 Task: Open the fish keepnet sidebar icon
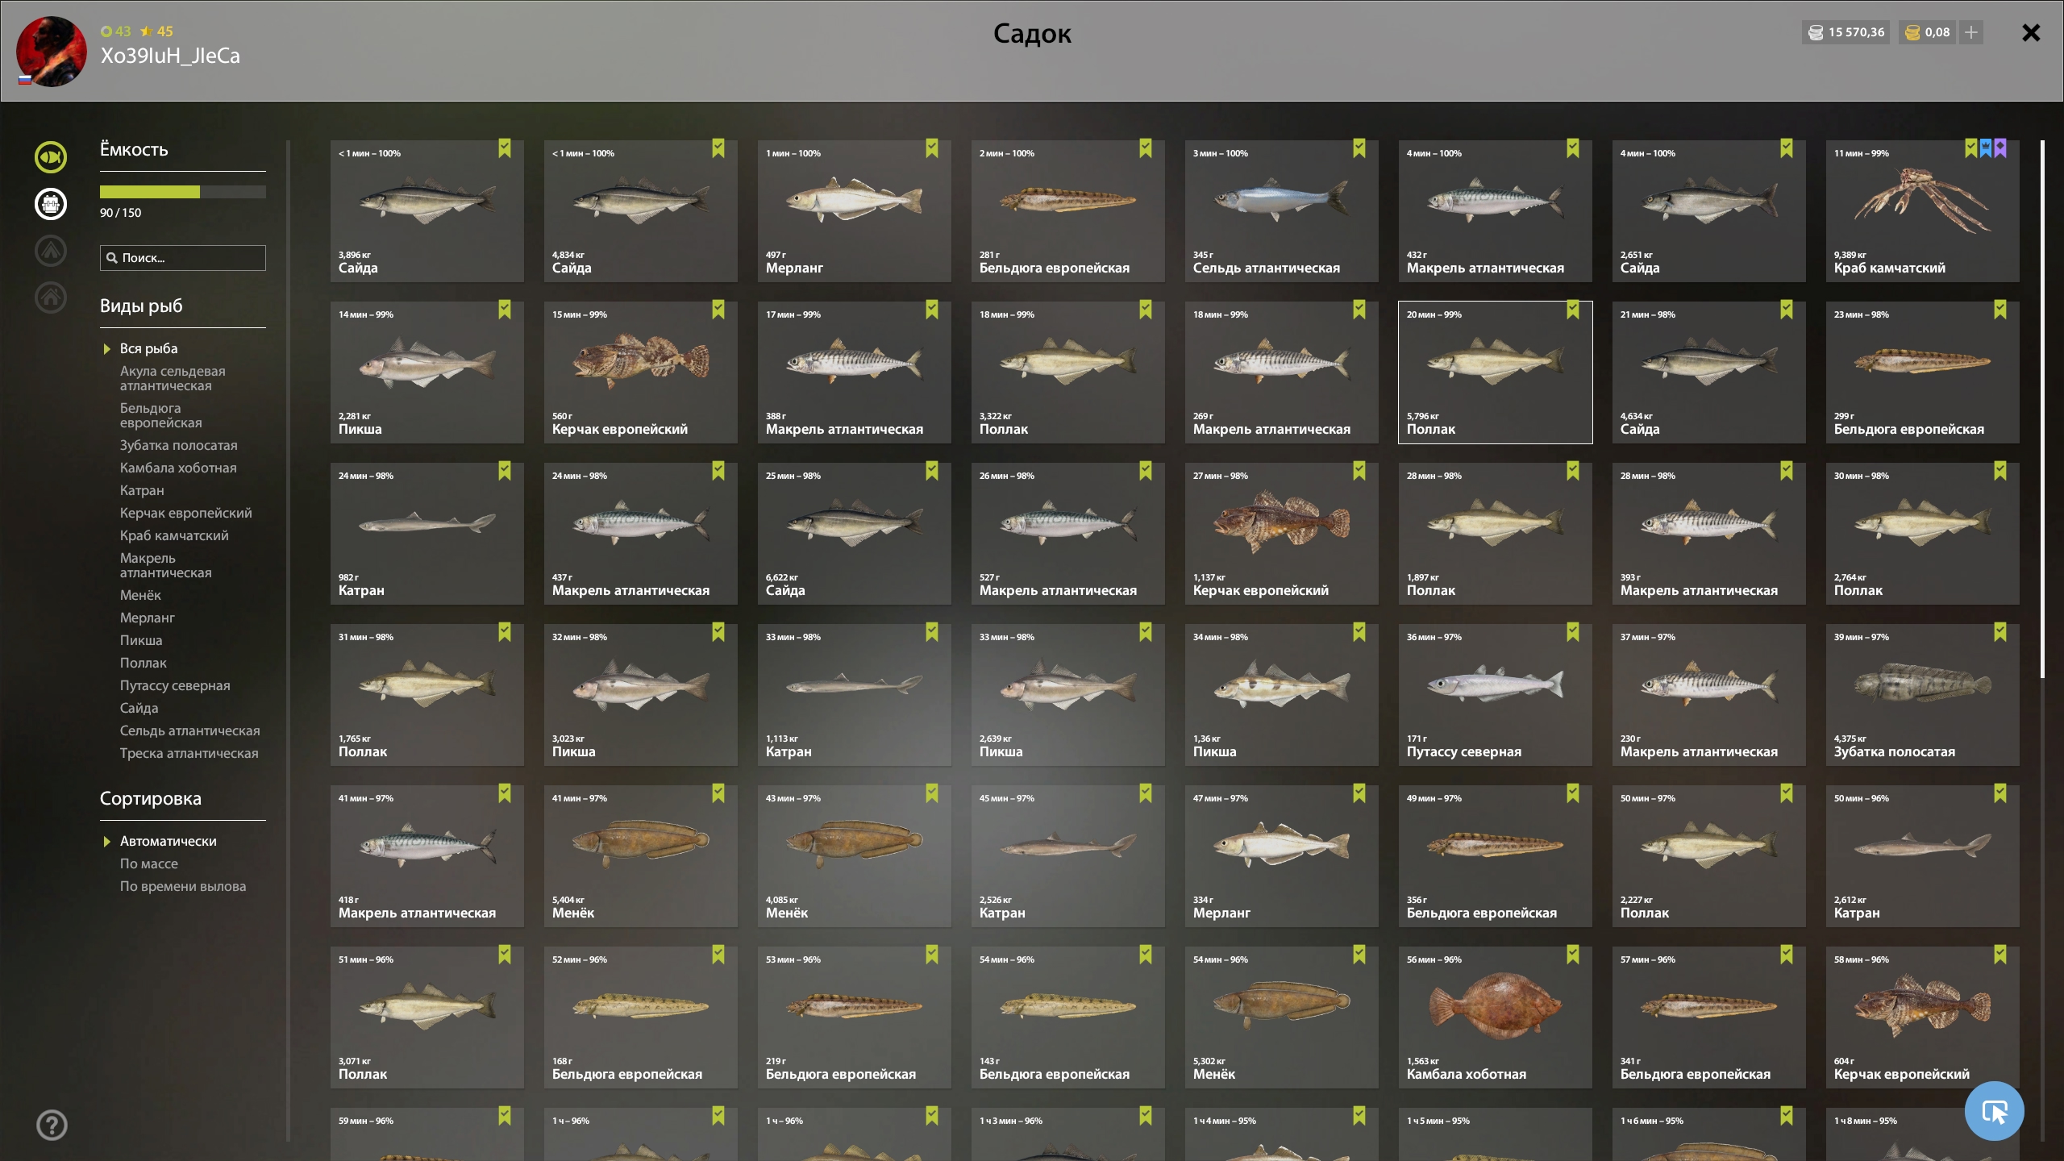(x=51, y=157)
